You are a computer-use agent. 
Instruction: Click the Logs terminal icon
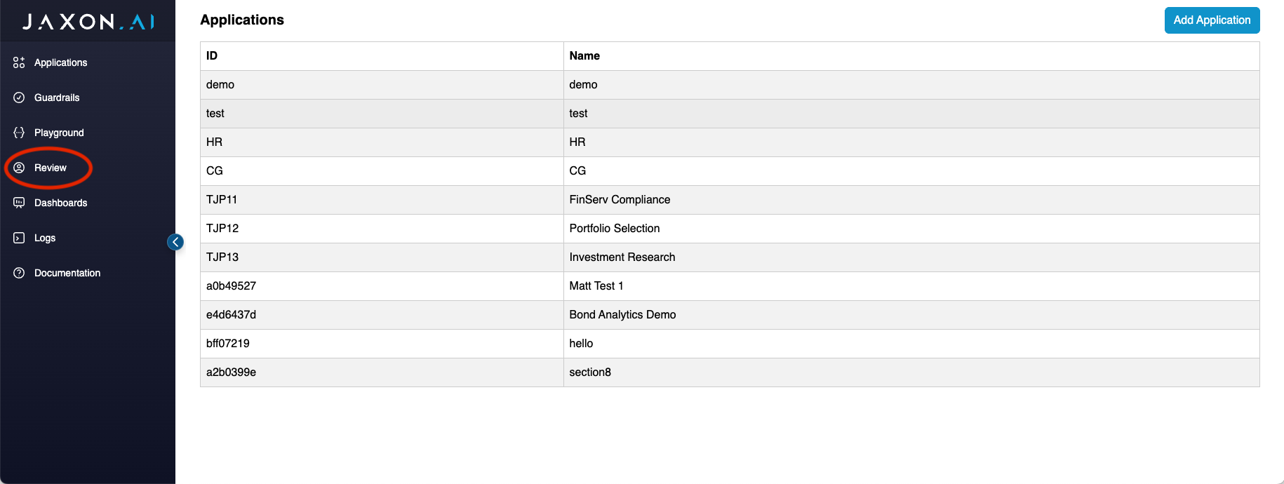pyautogui.click(x=19, y=238)
